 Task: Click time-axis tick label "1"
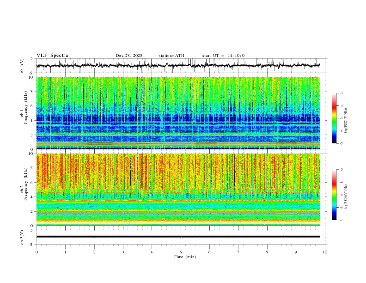click(66, 252)
